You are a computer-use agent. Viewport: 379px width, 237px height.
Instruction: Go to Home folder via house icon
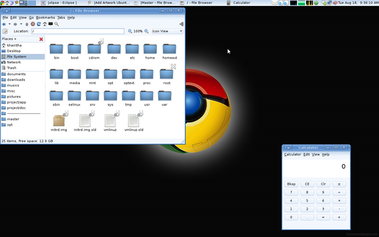point(45,24)
